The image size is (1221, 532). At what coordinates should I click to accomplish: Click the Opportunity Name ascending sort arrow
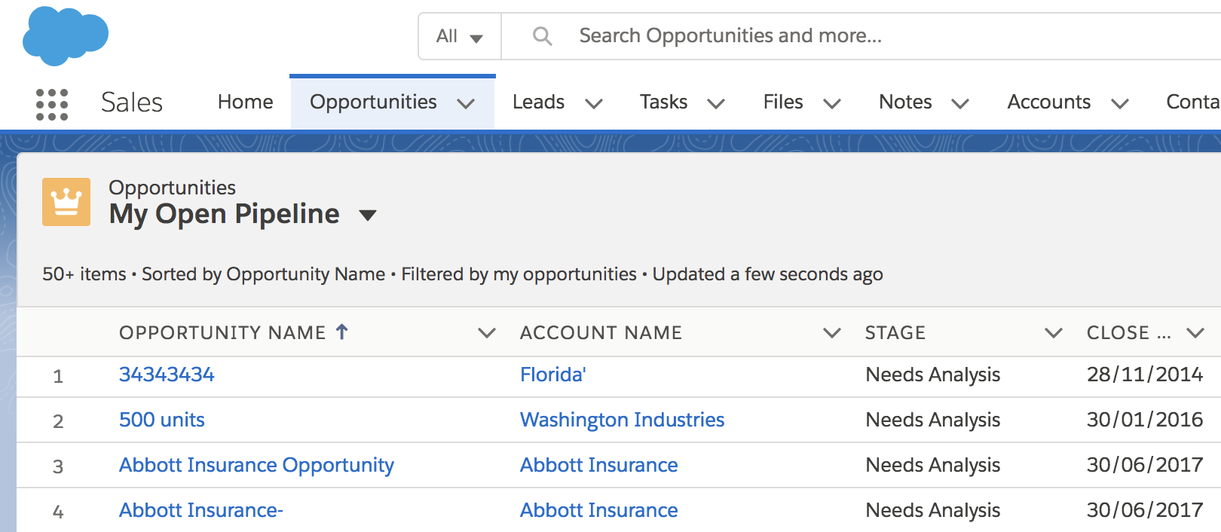(342, 332)
